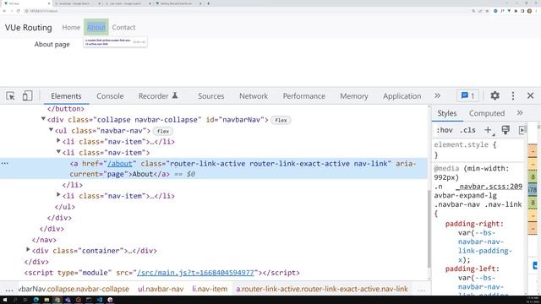Follow the /about href link in DOM
Viewport: 541px width, 304px height.
point(120,164)
